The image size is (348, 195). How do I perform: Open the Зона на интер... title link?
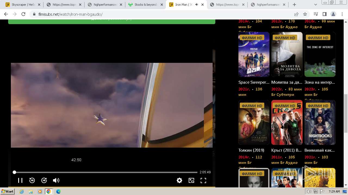[320, 82]
